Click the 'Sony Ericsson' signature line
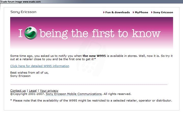Viewport: 183px width, 116px height. click(20, 76)
